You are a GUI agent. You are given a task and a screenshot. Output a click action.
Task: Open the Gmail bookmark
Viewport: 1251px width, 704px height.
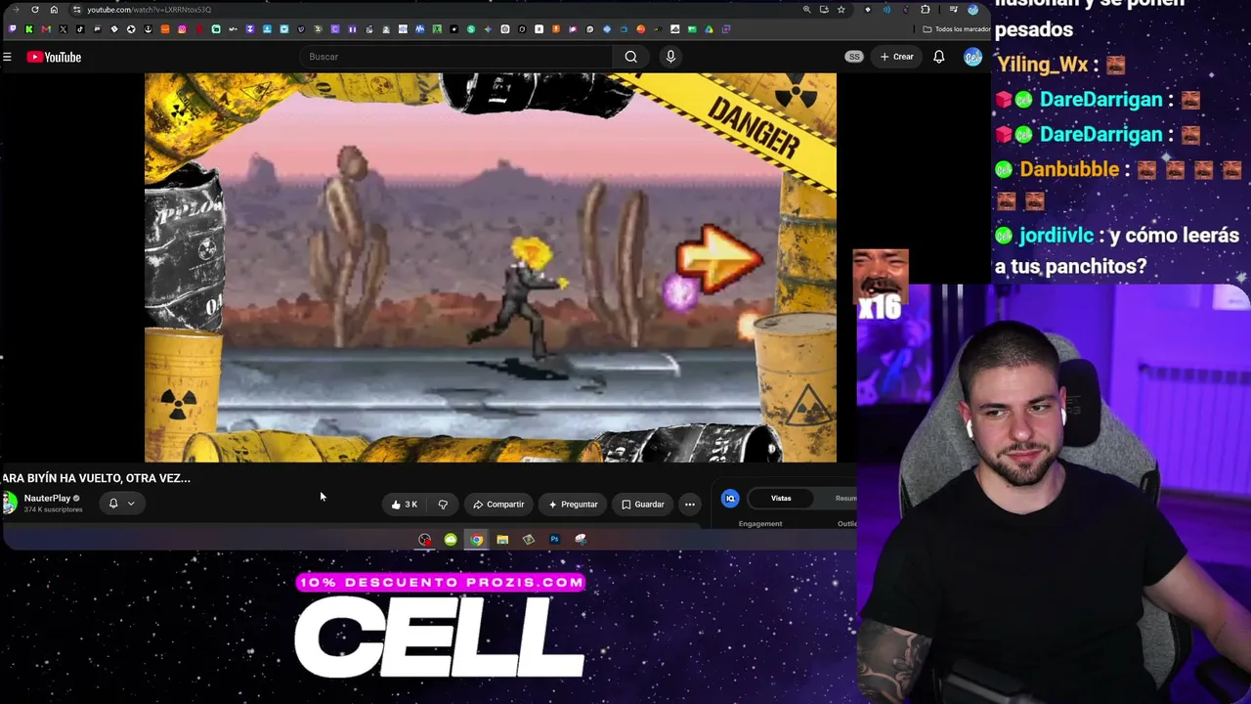tap(46, 29)
